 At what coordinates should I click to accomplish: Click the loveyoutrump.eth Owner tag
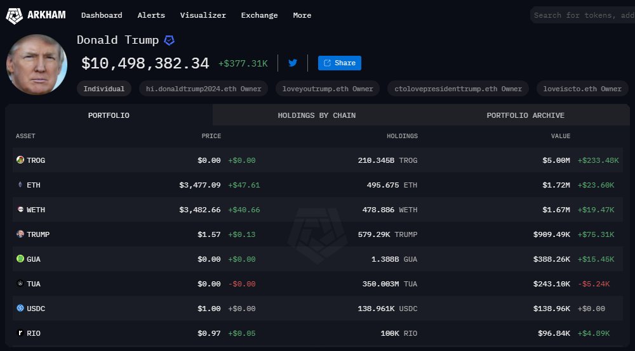[x=328, y=89]
